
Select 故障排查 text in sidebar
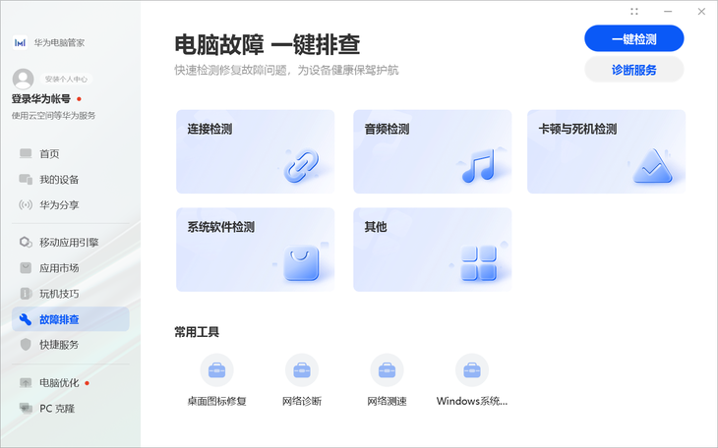click(x=59, y=319)
